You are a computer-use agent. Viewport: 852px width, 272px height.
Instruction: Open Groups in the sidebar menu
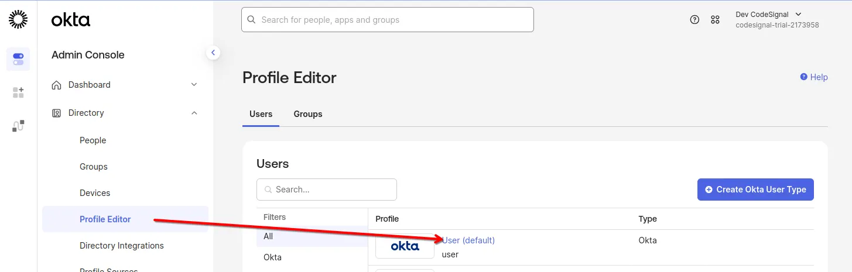point(94,167)
